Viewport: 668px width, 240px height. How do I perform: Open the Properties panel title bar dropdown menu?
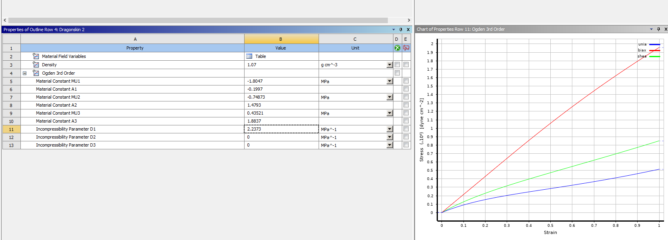393,30
